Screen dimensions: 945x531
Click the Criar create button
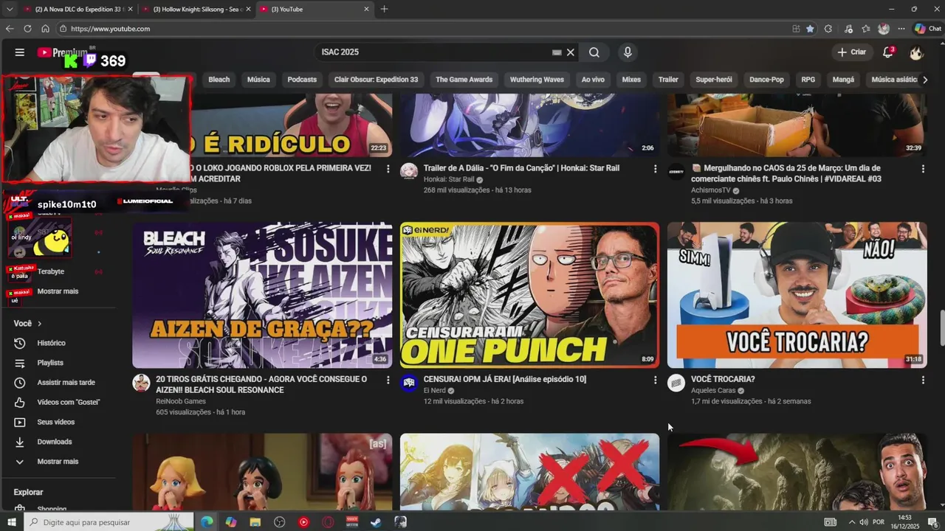click(x=851, y=52)
